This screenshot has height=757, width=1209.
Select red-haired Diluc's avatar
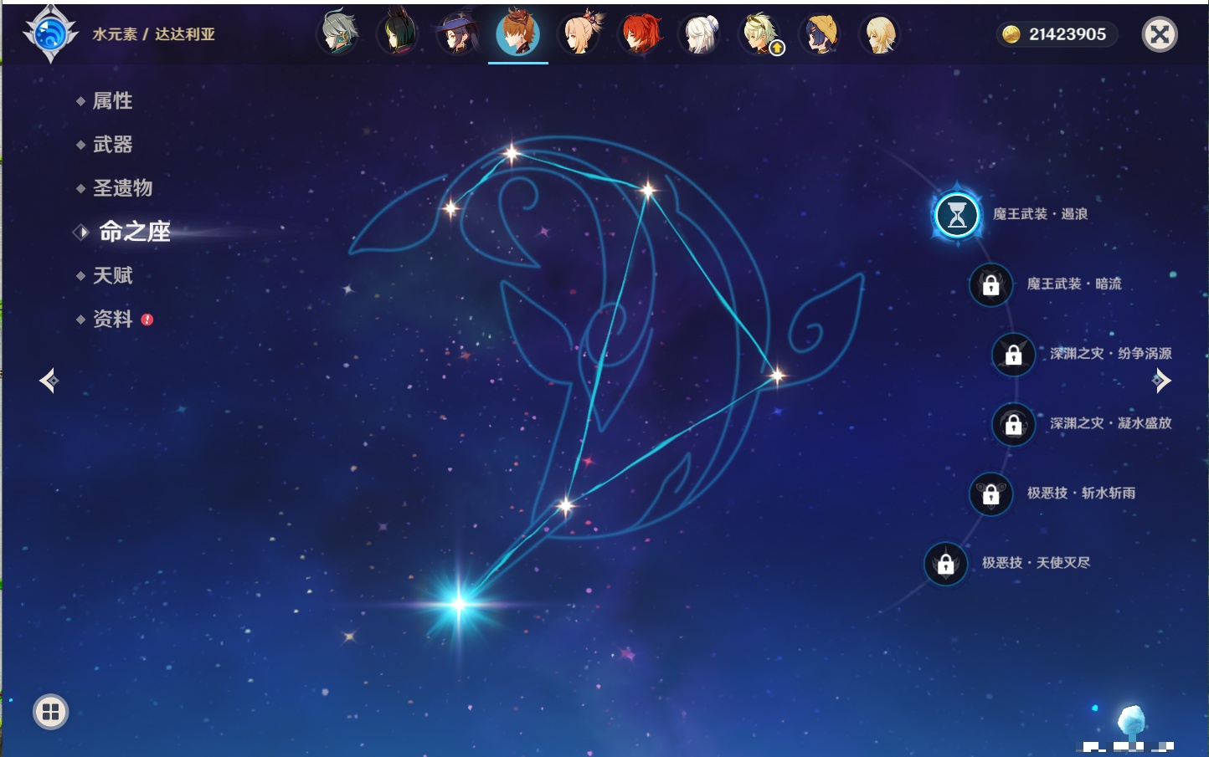click(640, 33)
